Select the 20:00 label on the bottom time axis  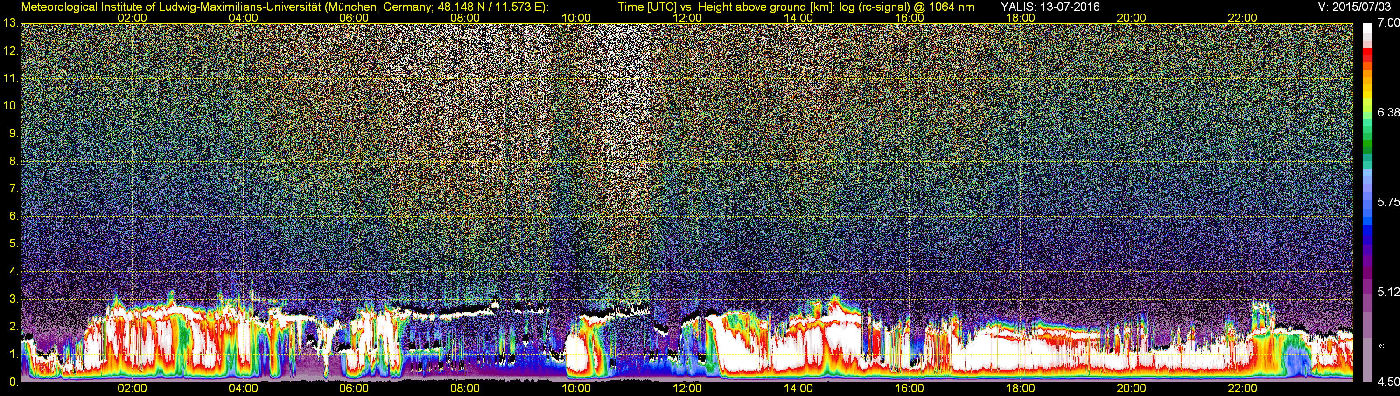coord(1132,389)
